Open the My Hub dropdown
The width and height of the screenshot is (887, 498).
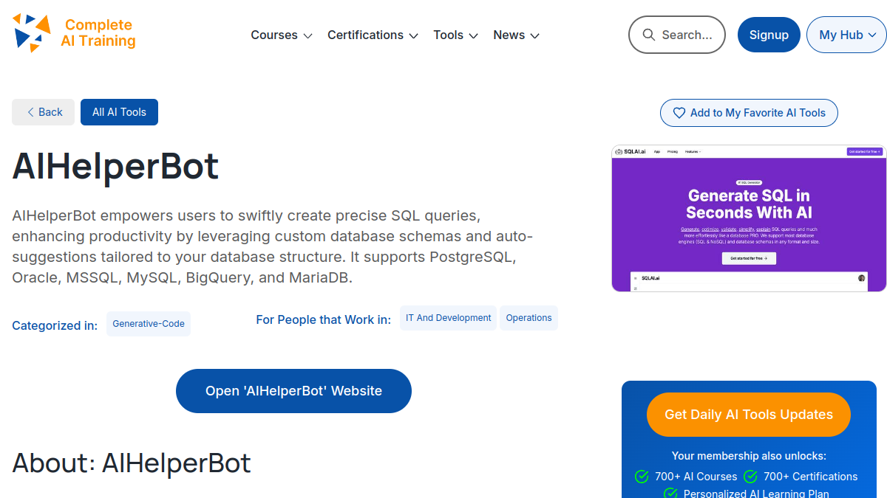point(846,35)
